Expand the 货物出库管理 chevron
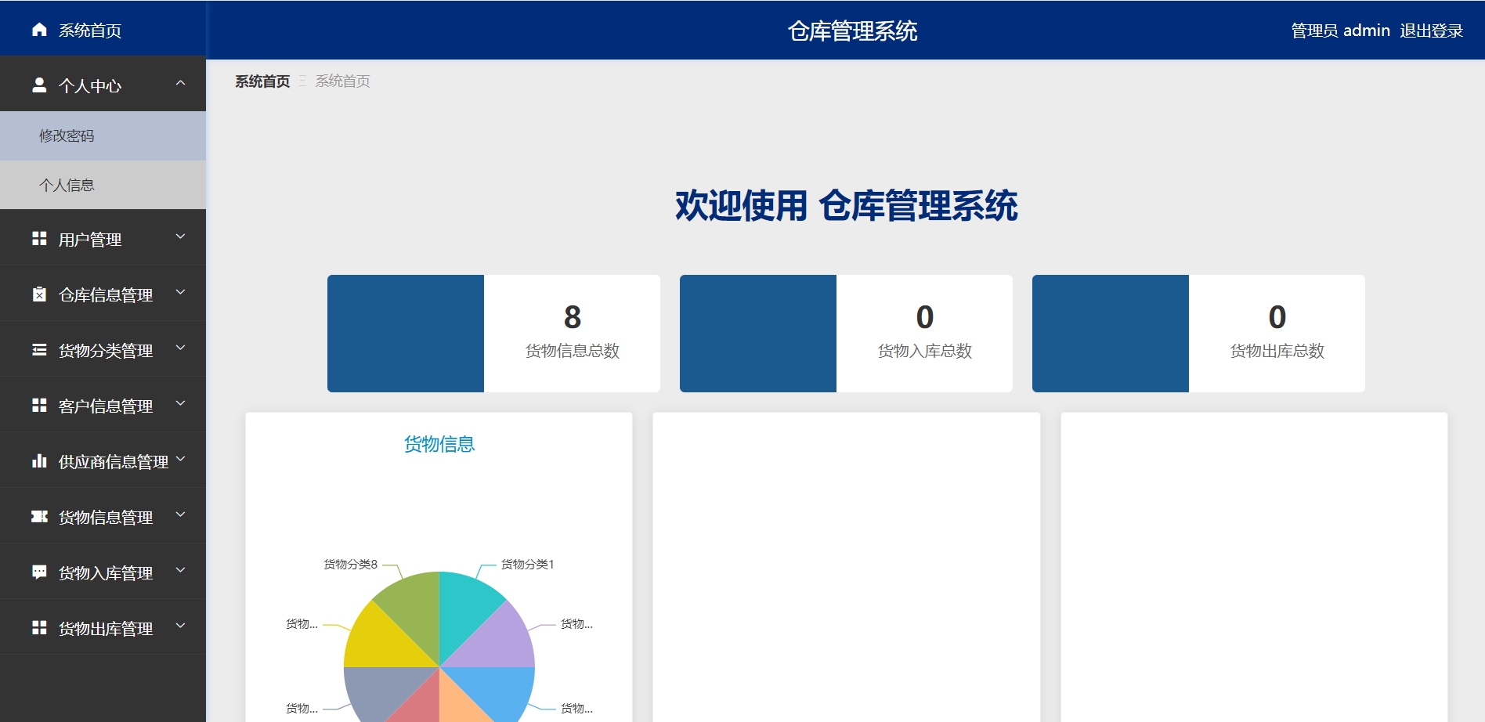Screen dimensions: 1485x722 point(181,626)
